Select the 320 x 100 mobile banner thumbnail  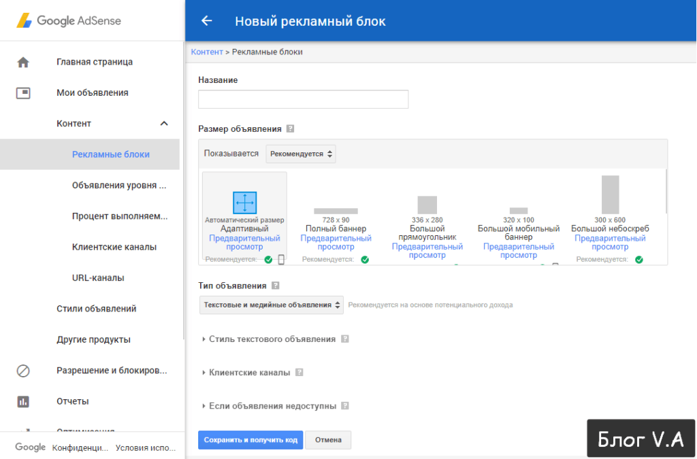(518, 211)
